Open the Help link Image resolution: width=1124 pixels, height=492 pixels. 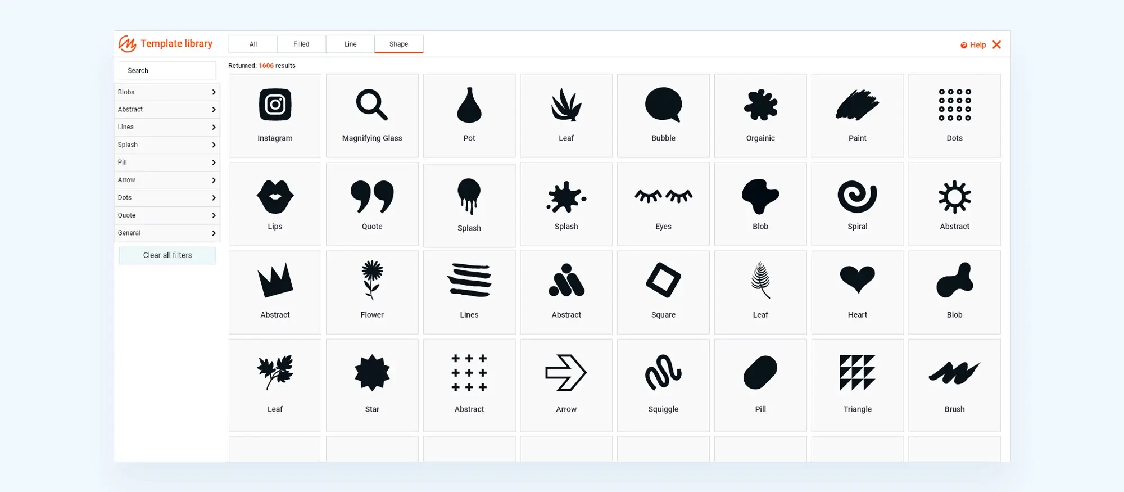973,45
